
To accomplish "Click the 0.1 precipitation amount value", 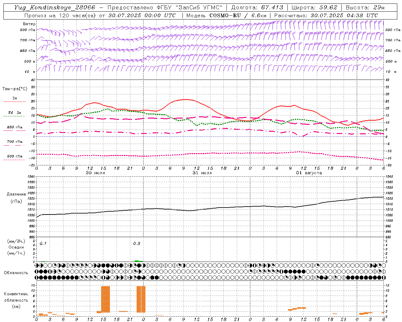I will pos(43,244).
